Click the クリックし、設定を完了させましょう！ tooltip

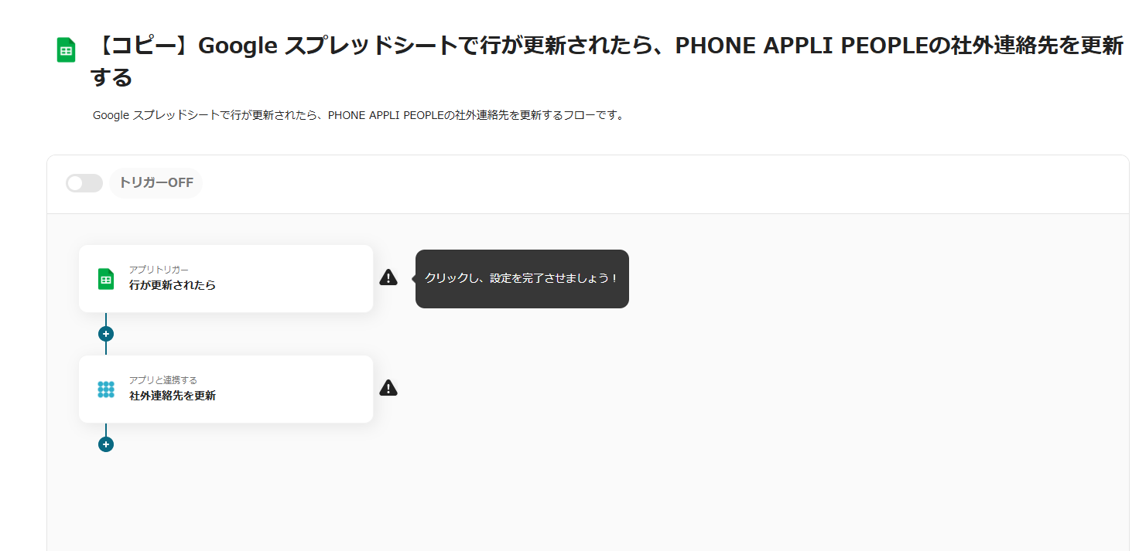[522, 279]
